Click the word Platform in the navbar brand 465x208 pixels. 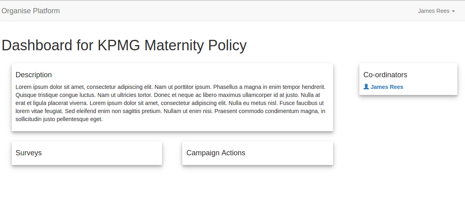(x=46, y=11)
